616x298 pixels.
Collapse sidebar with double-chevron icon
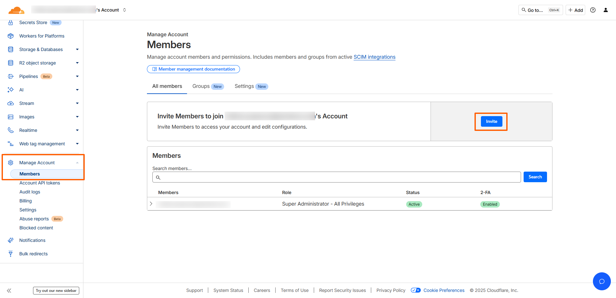click(9, 291)
